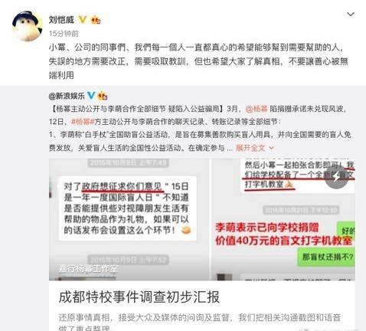
Task: Open 刘恺威's profile avatar
Action: pos(28,26)
